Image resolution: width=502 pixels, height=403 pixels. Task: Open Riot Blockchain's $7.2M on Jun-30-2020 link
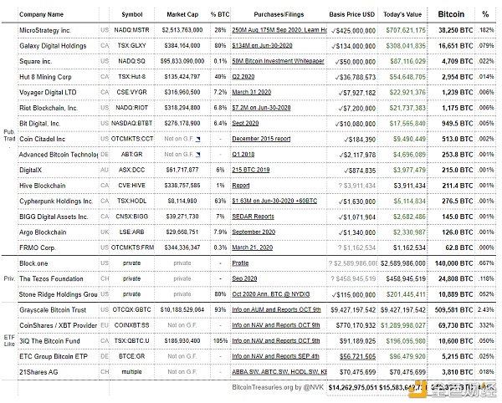(261, 108)
